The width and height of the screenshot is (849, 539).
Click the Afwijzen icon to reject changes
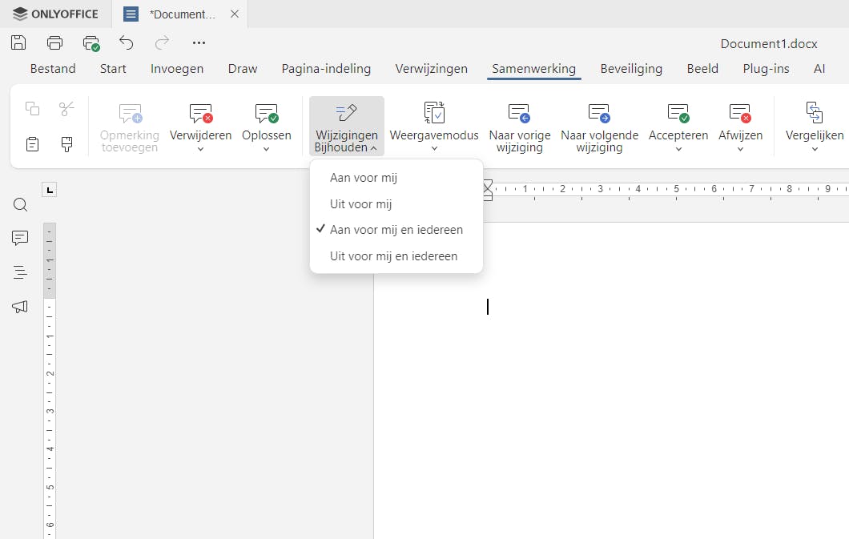click(x=738, y=114)
